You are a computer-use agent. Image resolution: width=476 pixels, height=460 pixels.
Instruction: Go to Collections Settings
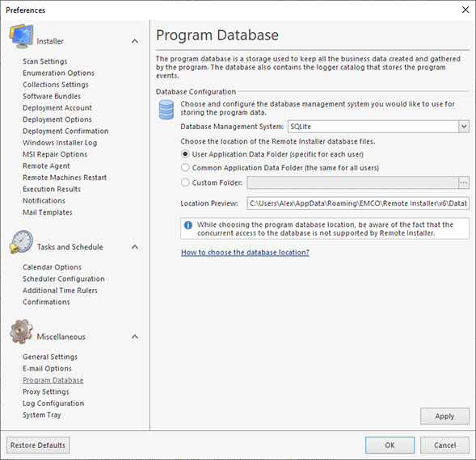56,85
